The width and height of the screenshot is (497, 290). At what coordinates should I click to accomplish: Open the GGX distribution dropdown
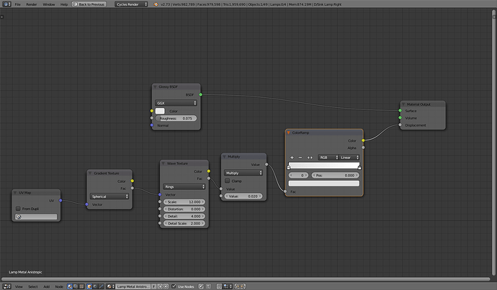click(176, 103)
